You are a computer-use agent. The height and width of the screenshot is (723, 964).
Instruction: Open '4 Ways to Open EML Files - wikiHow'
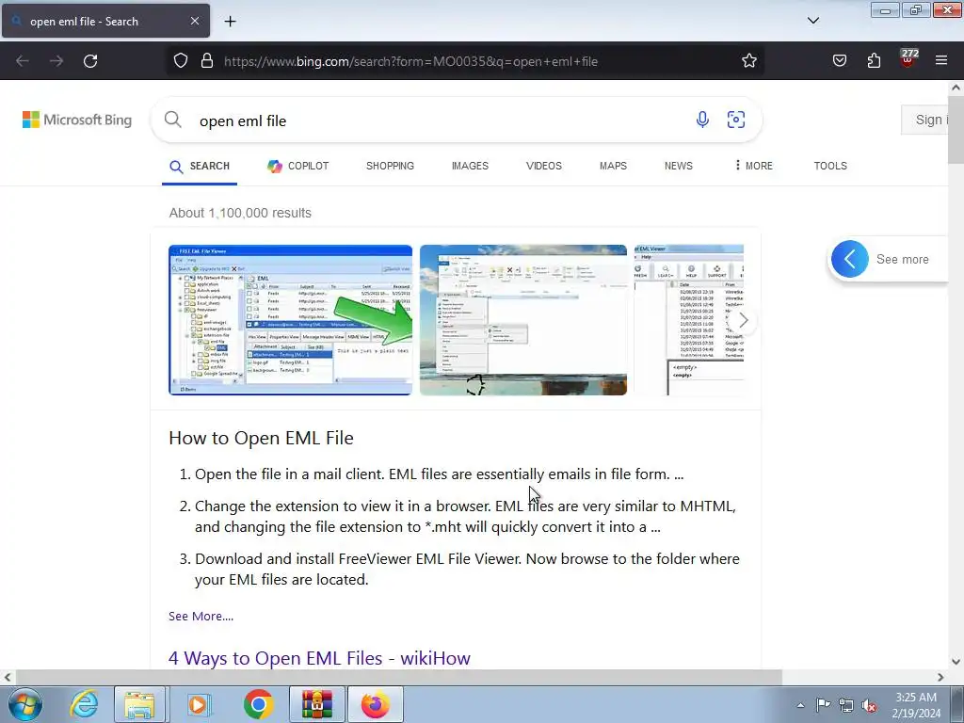(x=319, y=658)
